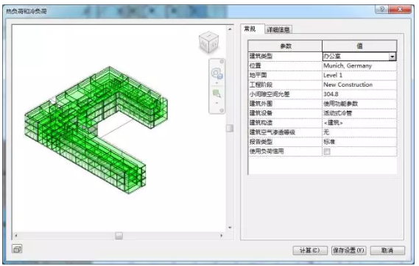Click the preview scroll left arrow
Screen dimensions: 419x266
pyautogui.click(x=16, y=236)
